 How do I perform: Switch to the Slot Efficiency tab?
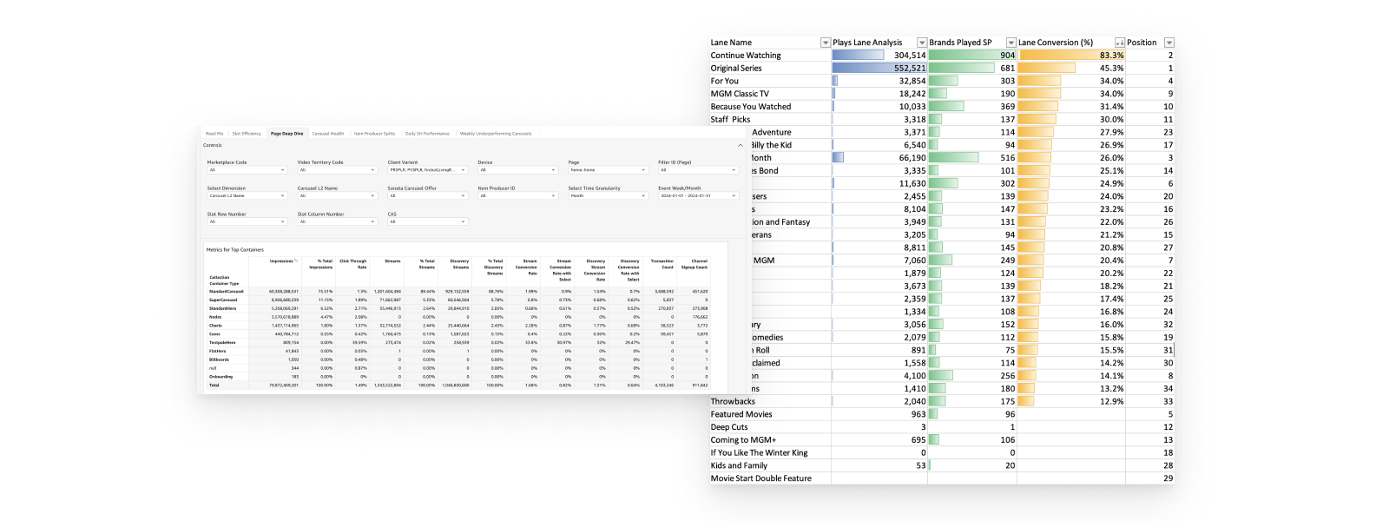247,134
